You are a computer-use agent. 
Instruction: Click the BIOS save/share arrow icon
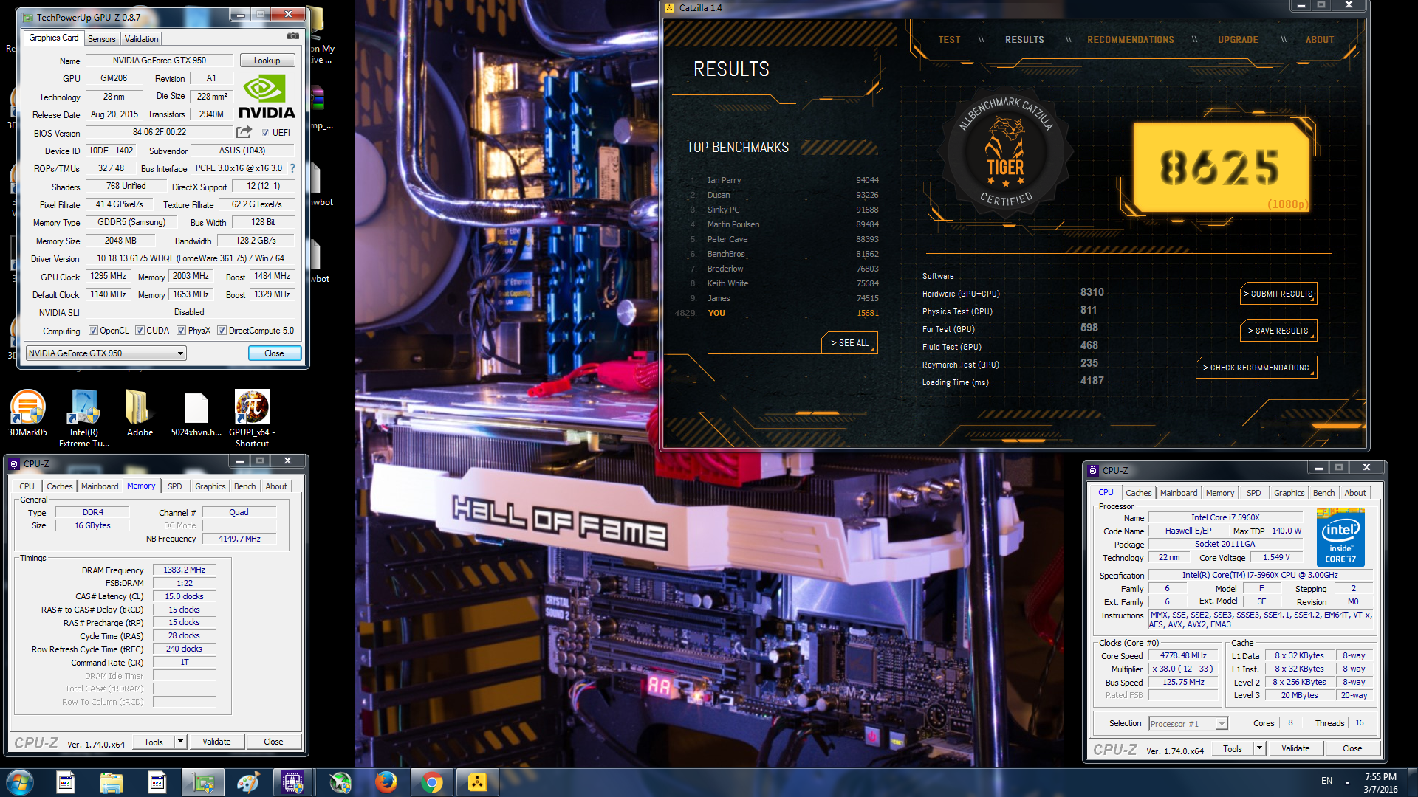pos(244,132)
